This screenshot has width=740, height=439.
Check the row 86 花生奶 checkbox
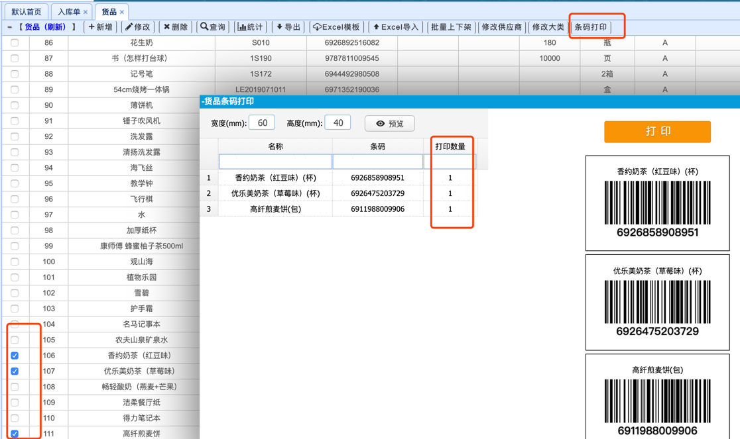point(15,42)
